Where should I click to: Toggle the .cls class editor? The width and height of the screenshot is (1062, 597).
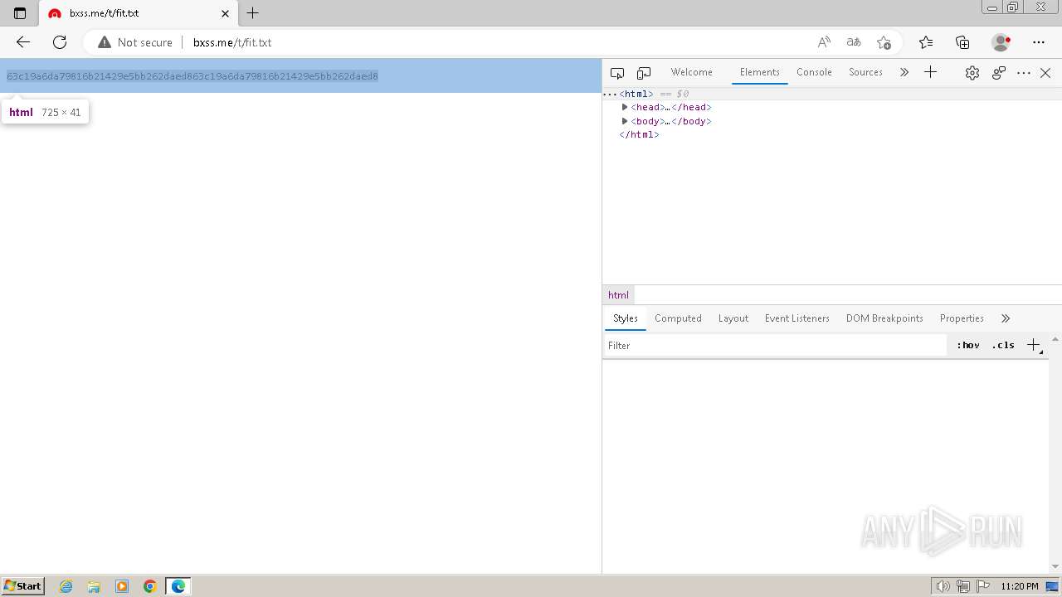[1003, 346]
